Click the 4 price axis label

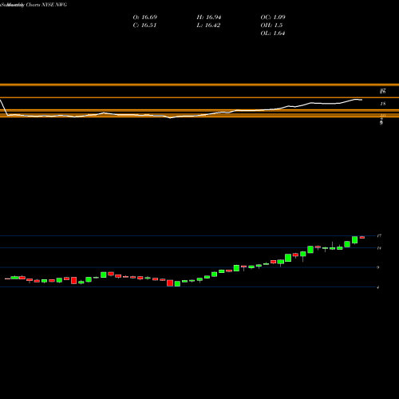[x=378, y=287]
